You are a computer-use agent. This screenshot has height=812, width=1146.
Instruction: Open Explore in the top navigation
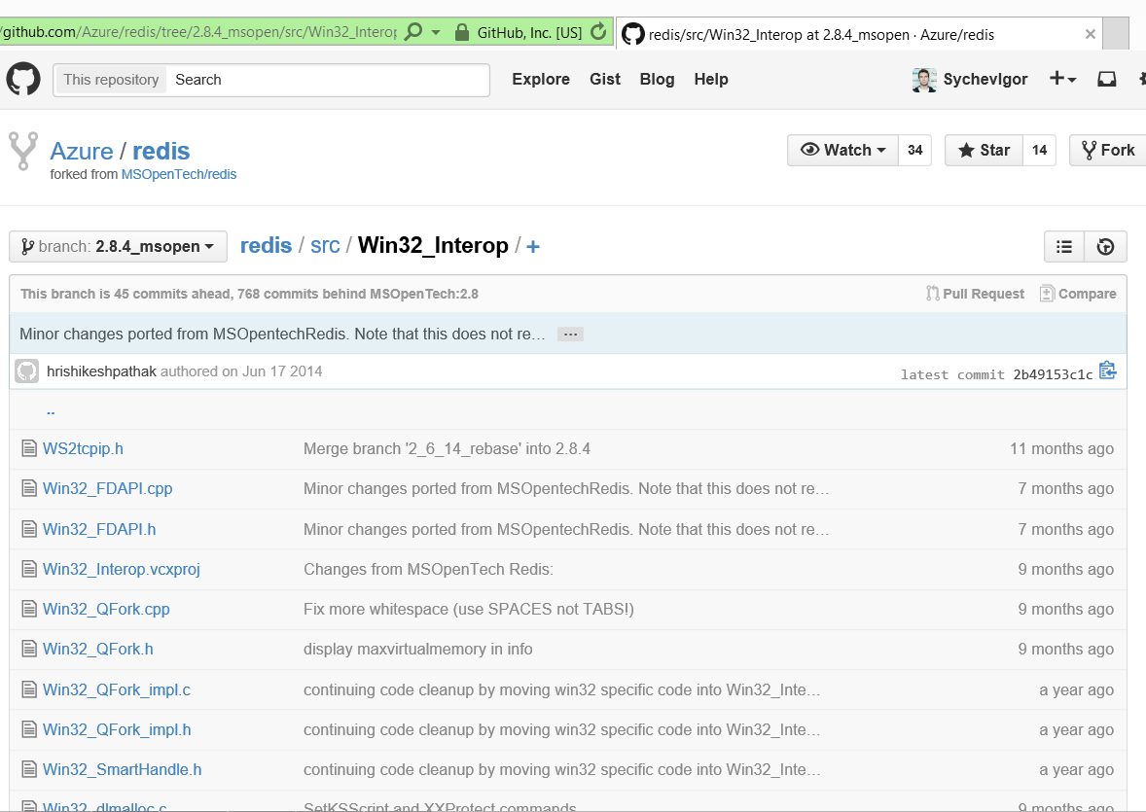tap(541, 79)
